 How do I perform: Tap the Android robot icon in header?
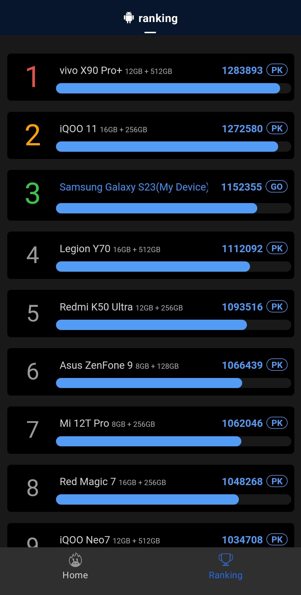[x=128, y=18]
